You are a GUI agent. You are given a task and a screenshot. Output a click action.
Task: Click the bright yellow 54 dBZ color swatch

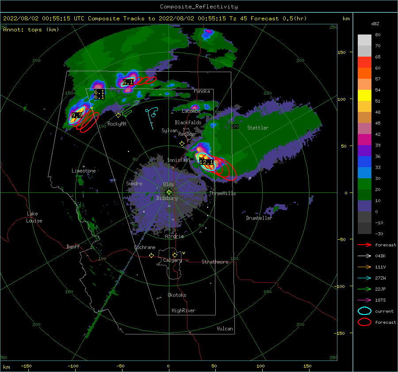364,96
